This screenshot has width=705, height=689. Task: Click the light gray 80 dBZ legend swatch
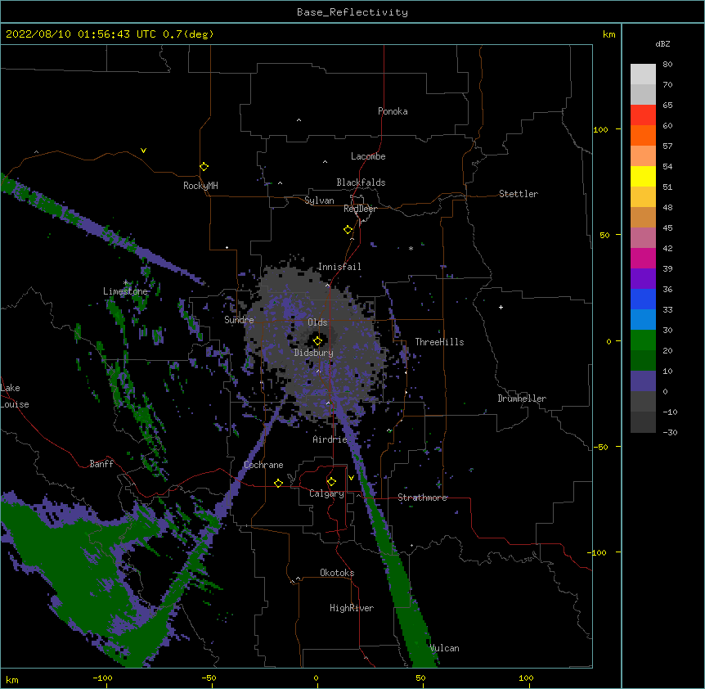click(x=643, y=74)
